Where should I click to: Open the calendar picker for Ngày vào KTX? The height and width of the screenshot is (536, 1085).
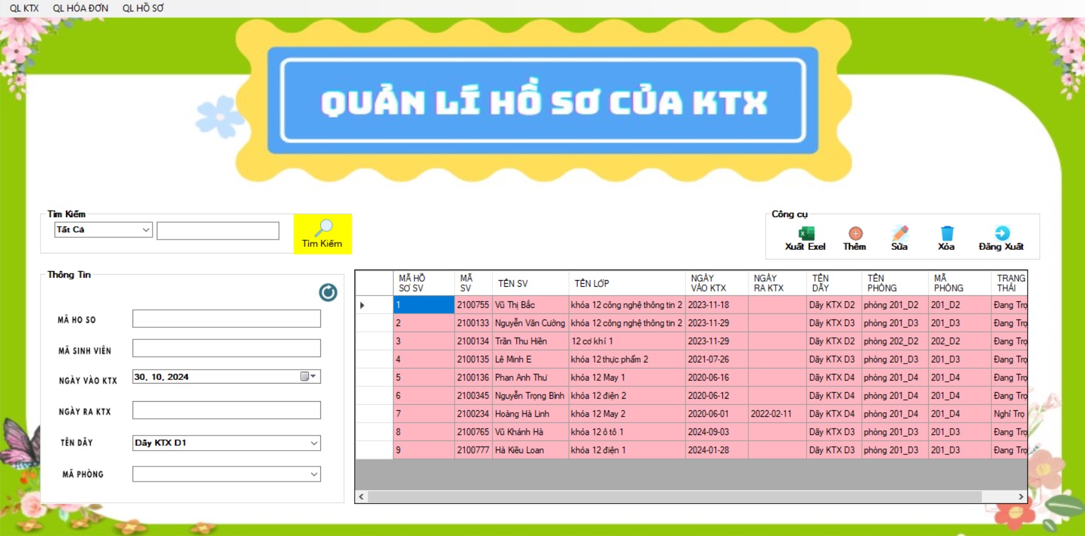309,376
